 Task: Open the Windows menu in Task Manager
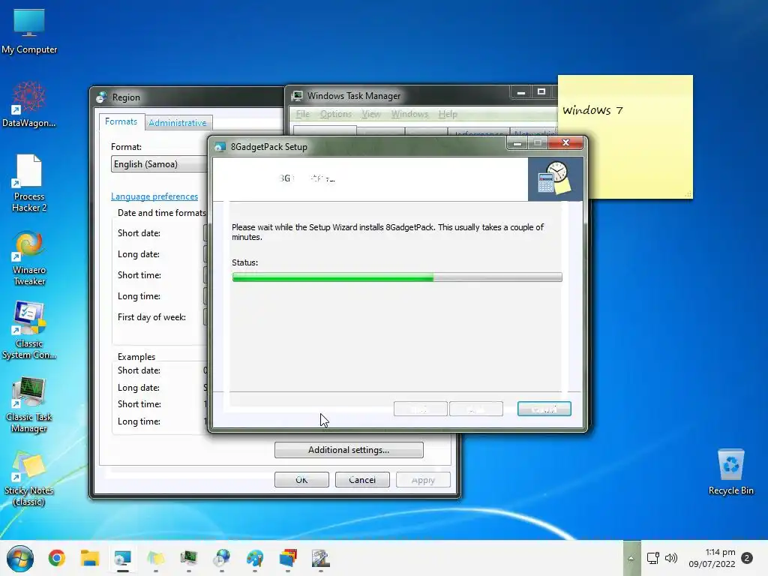tap(410, 114)
